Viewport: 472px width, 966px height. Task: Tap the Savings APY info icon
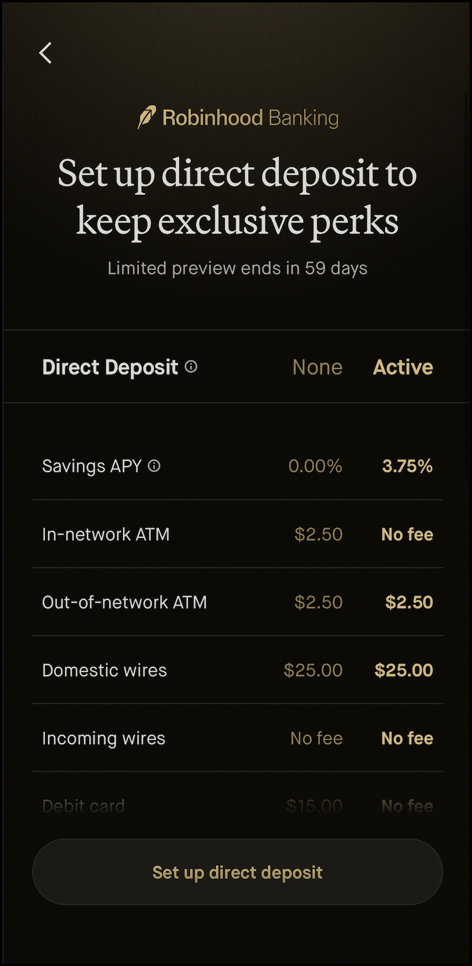pyautogui.click(x=154, y=466)
